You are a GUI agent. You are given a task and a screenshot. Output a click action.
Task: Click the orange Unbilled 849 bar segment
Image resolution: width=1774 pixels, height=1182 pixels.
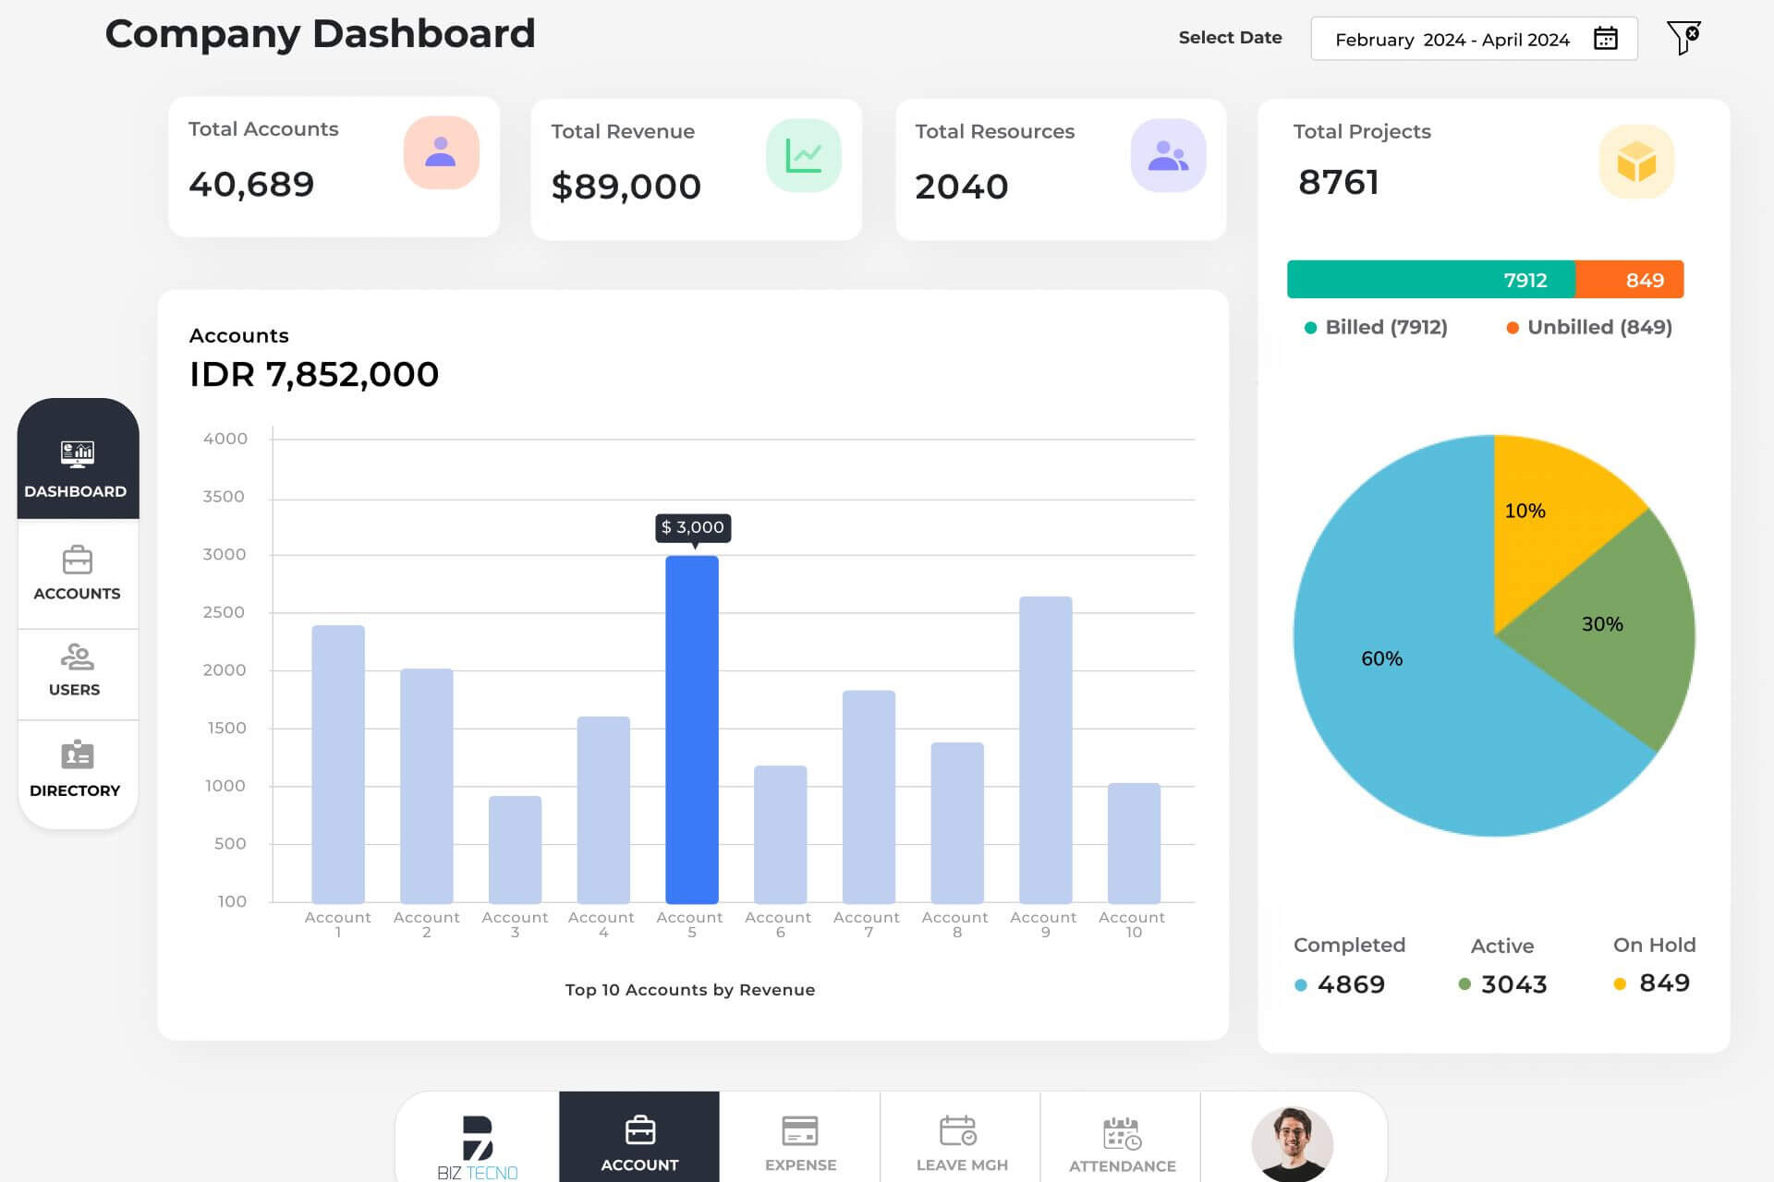pos(1629,280)
